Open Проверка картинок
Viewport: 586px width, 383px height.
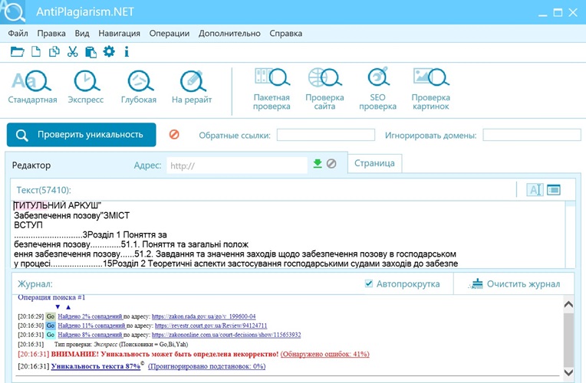[431, 89]
